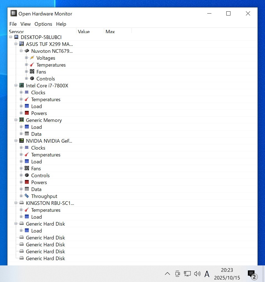265x282 pixels.
Task: Click the drive icon beside KINGSTON RBU-SC1
Action: pyautogui.click(x=22, y=203)
